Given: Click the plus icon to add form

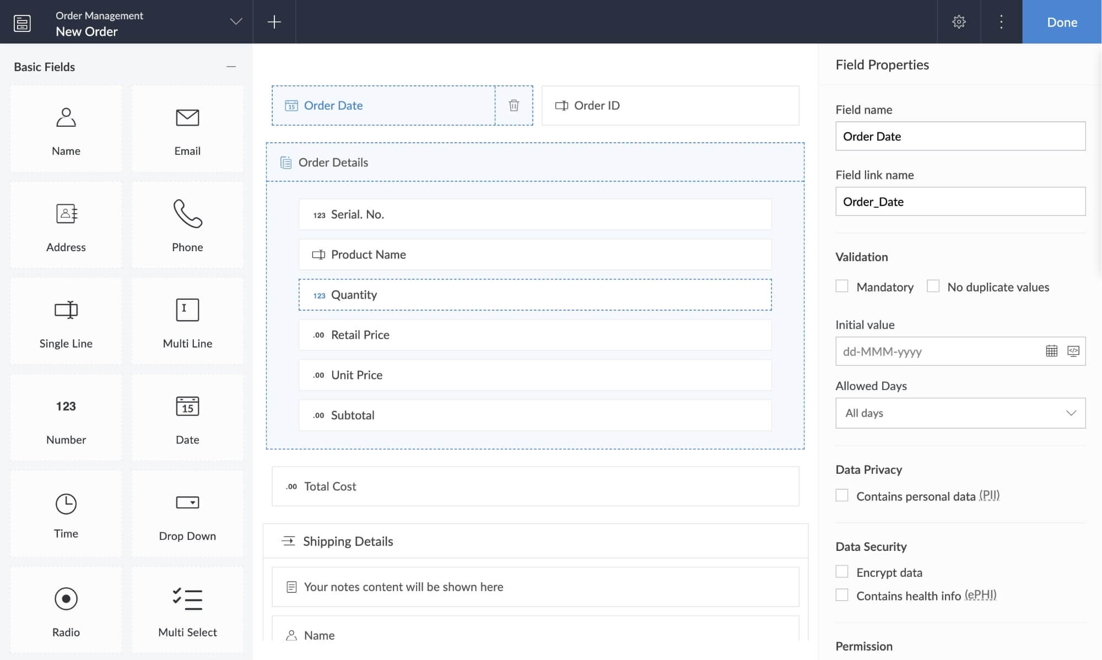Looking at the screenshot, I should (x=274, y=22).
